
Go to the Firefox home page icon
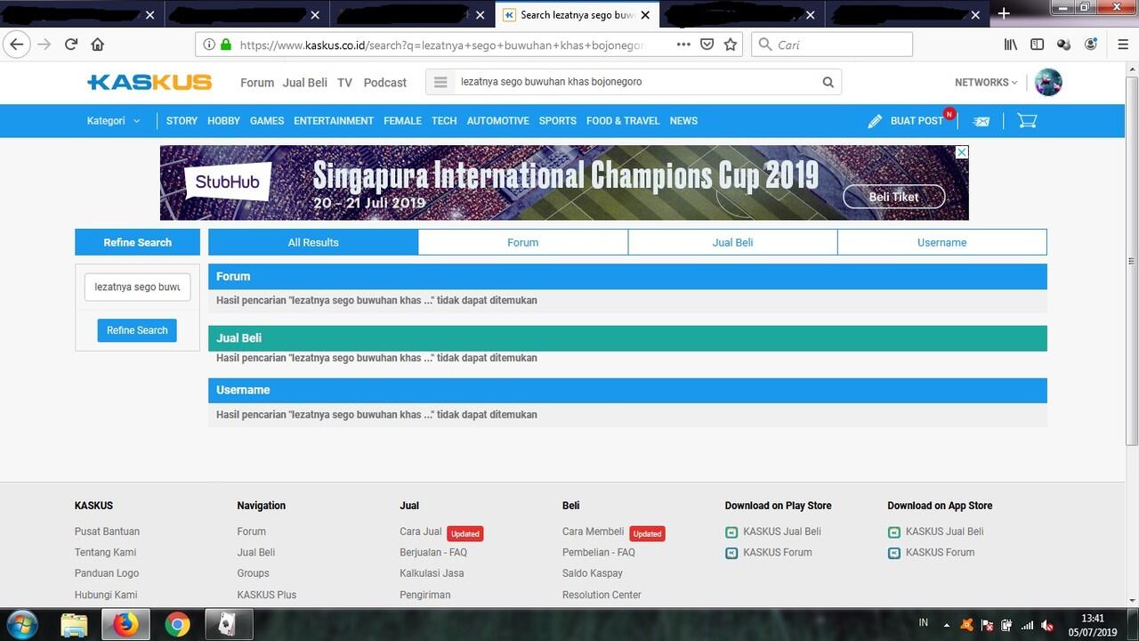(98, 45)
